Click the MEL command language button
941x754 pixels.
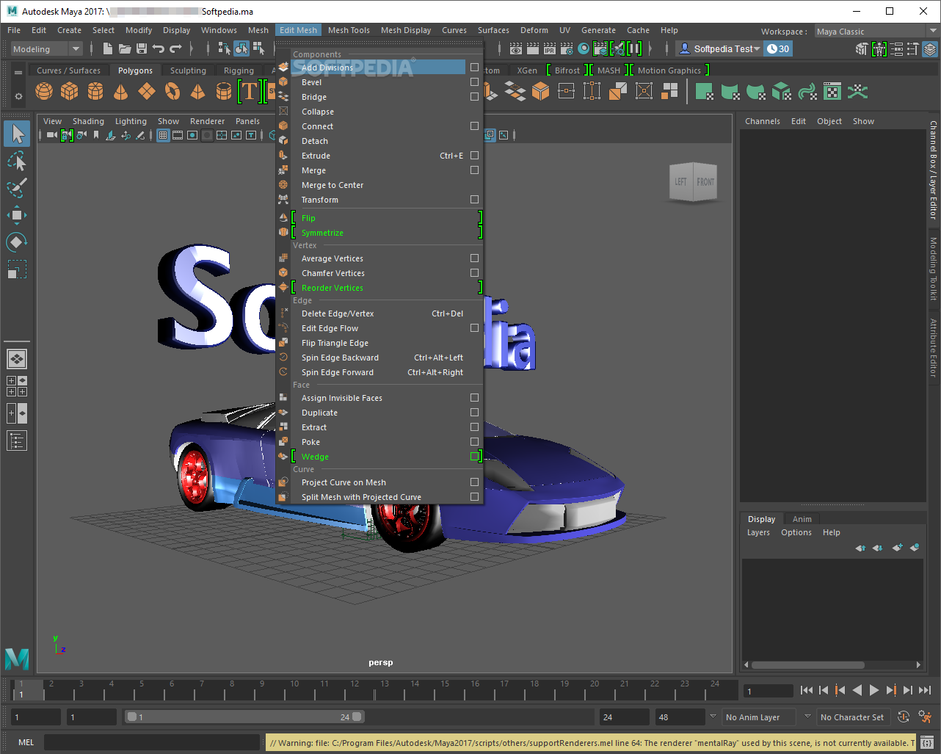pos(26,742)
